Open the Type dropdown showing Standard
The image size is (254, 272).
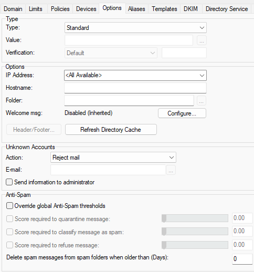[x=135, y=28]
